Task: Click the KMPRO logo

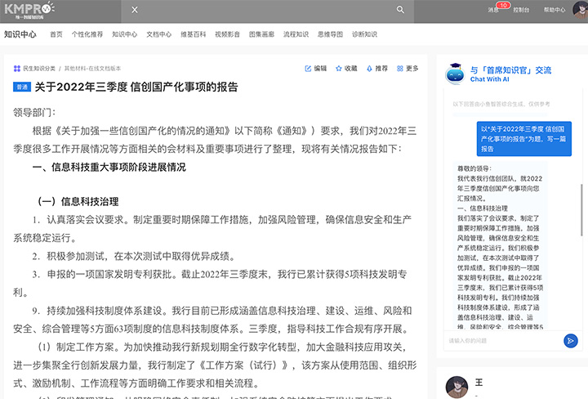Action: (29, 11)
